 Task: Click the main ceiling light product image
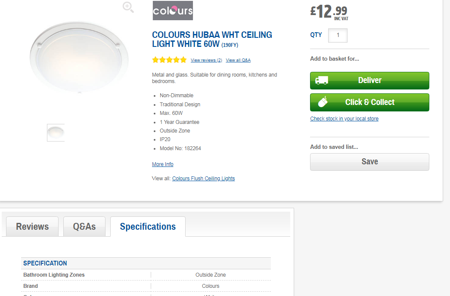pyautogui.click(x=79, y=57)
